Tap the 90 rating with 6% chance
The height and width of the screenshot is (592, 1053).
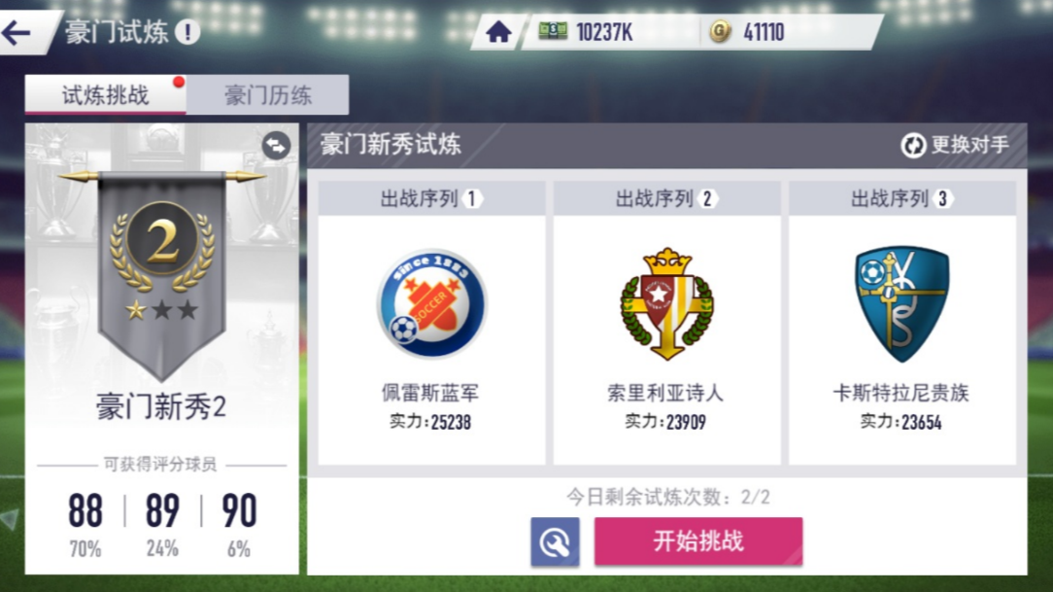point(239,524)
